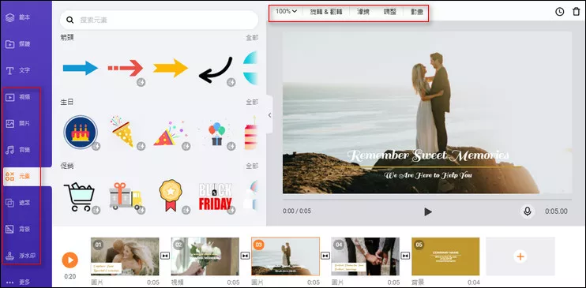Add the balloons and gift element
The image size is (586, 288).
216,133
